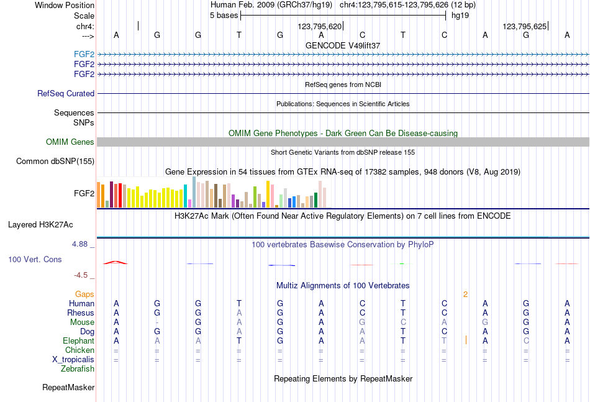590x402 pixels.
Task: Click the Rhesus species label
Action: pyautogui.click(x=81, y=313)
